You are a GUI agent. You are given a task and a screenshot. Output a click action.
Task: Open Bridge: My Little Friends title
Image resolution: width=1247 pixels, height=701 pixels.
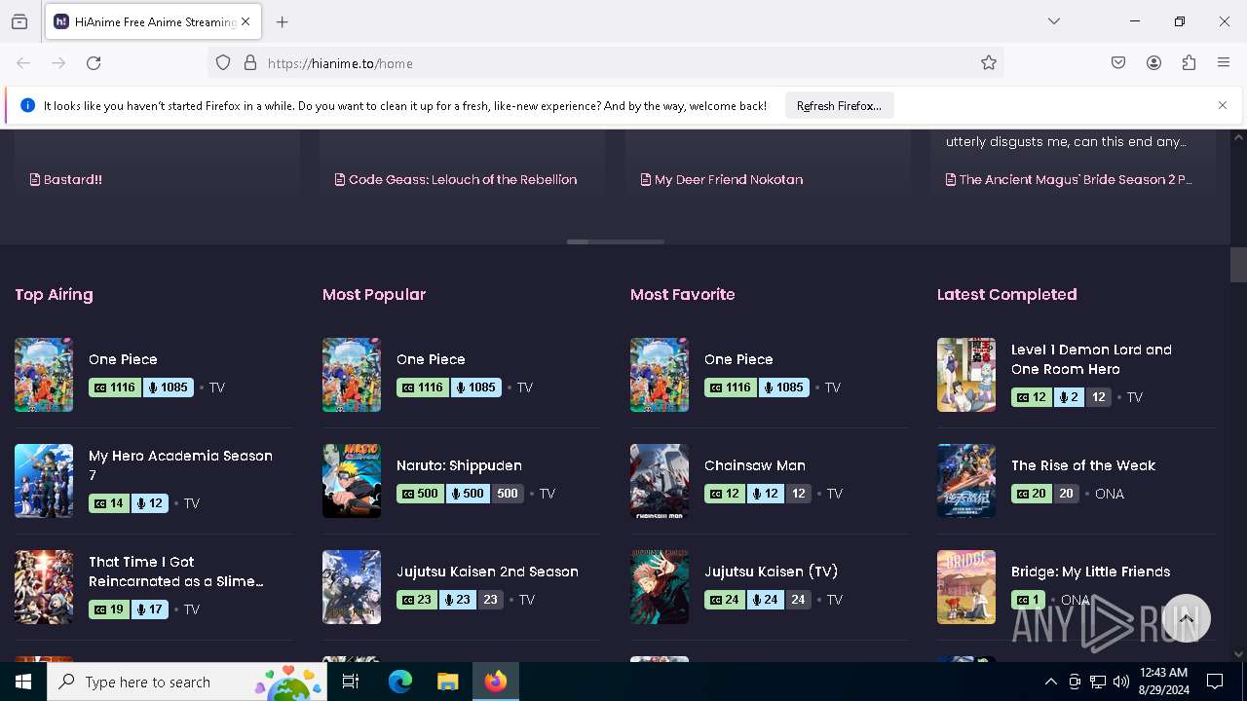pyautogui.click(x=1090, y=572)
